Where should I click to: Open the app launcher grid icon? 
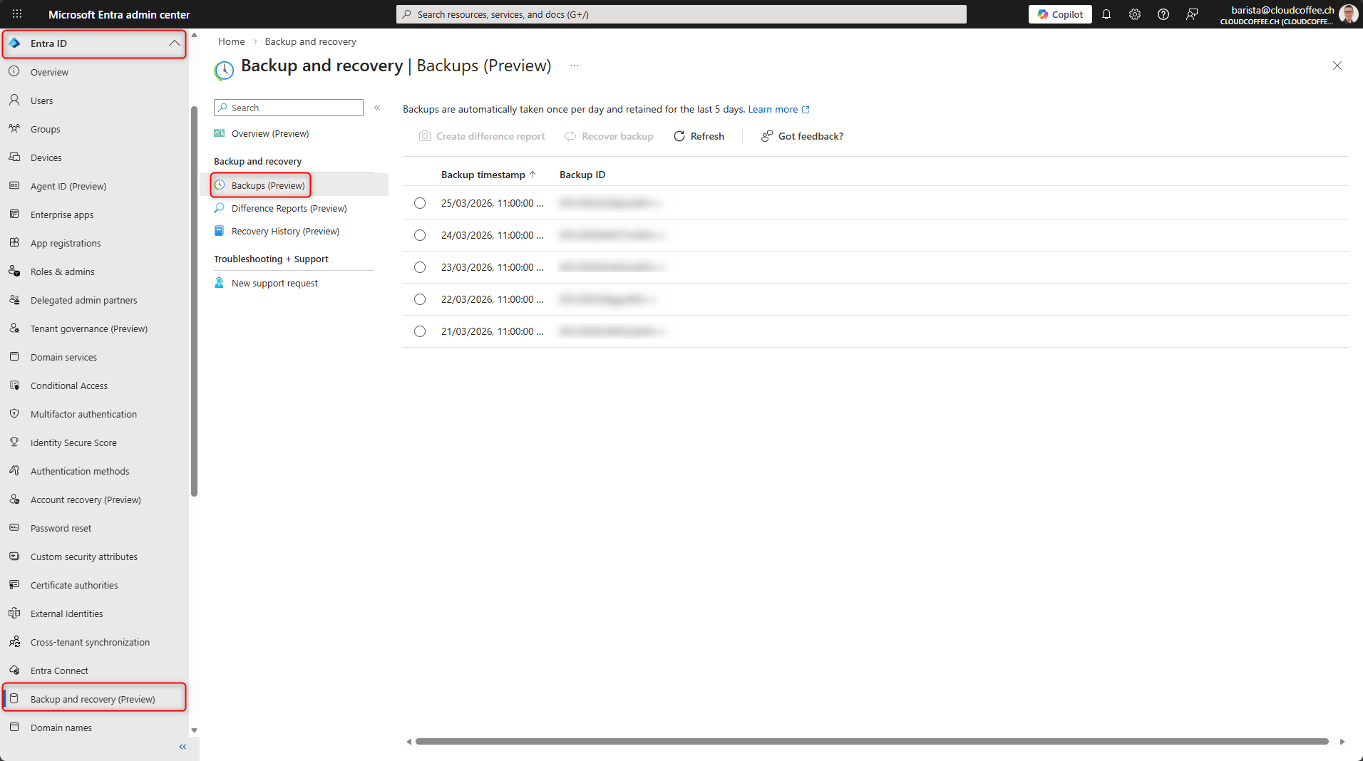(x=17, y=14)
